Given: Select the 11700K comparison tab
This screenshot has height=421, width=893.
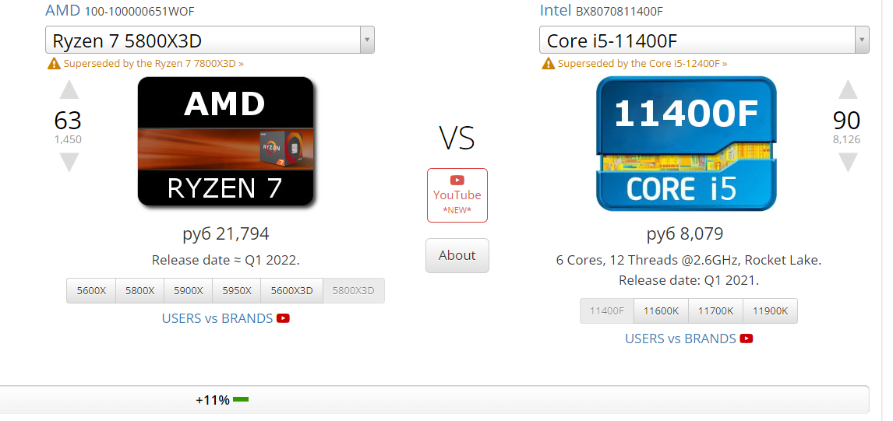Looking at the screenshot, I should click(716, 311).
